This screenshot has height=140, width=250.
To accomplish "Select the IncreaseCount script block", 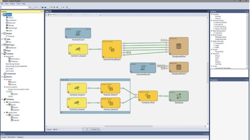I will click(x=78, y=33).
